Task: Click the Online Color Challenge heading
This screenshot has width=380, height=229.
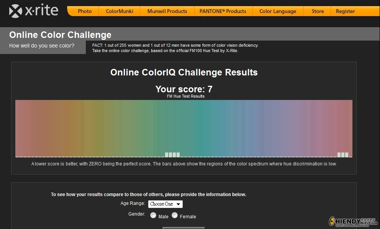Action: click(x=61, y=34)
